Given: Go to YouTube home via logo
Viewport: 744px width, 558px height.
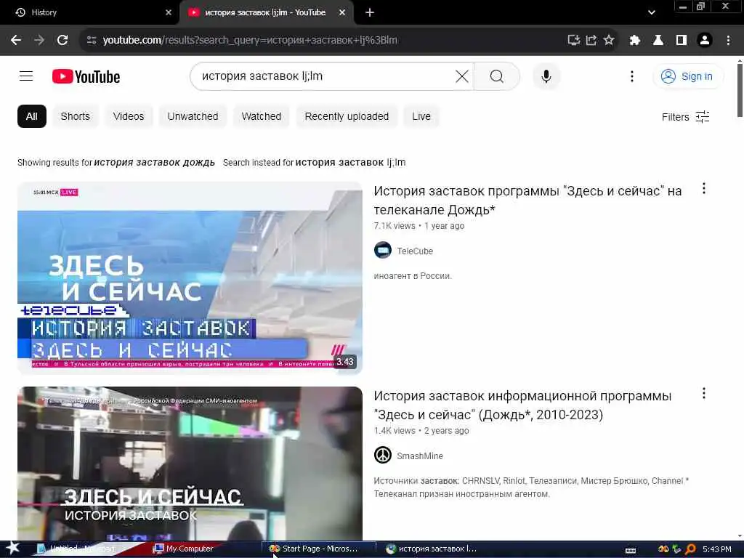Looking at the screenshot, I should point(86,76).
